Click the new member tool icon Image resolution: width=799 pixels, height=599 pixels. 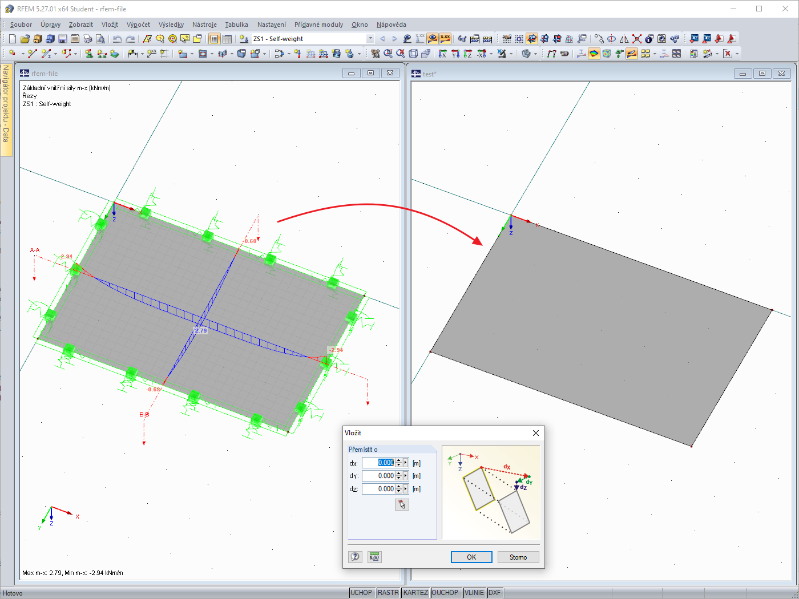(46, 54)
